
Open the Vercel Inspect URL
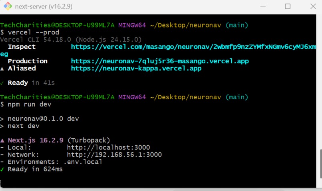click(x=193, y=47)
